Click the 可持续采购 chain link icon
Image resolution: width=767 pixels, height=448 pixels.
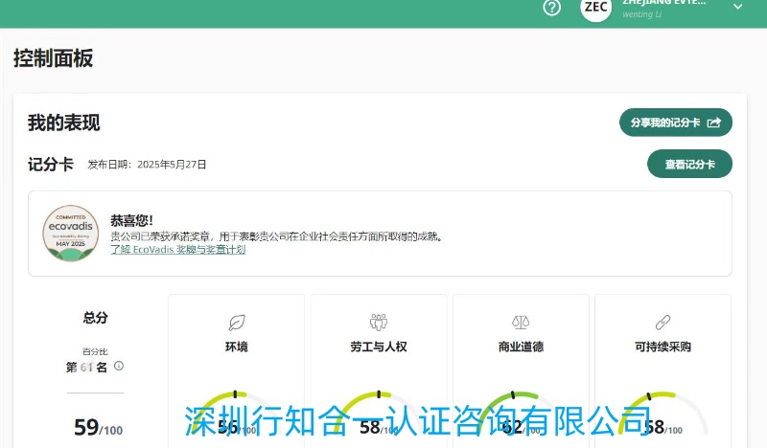[662, 323]
